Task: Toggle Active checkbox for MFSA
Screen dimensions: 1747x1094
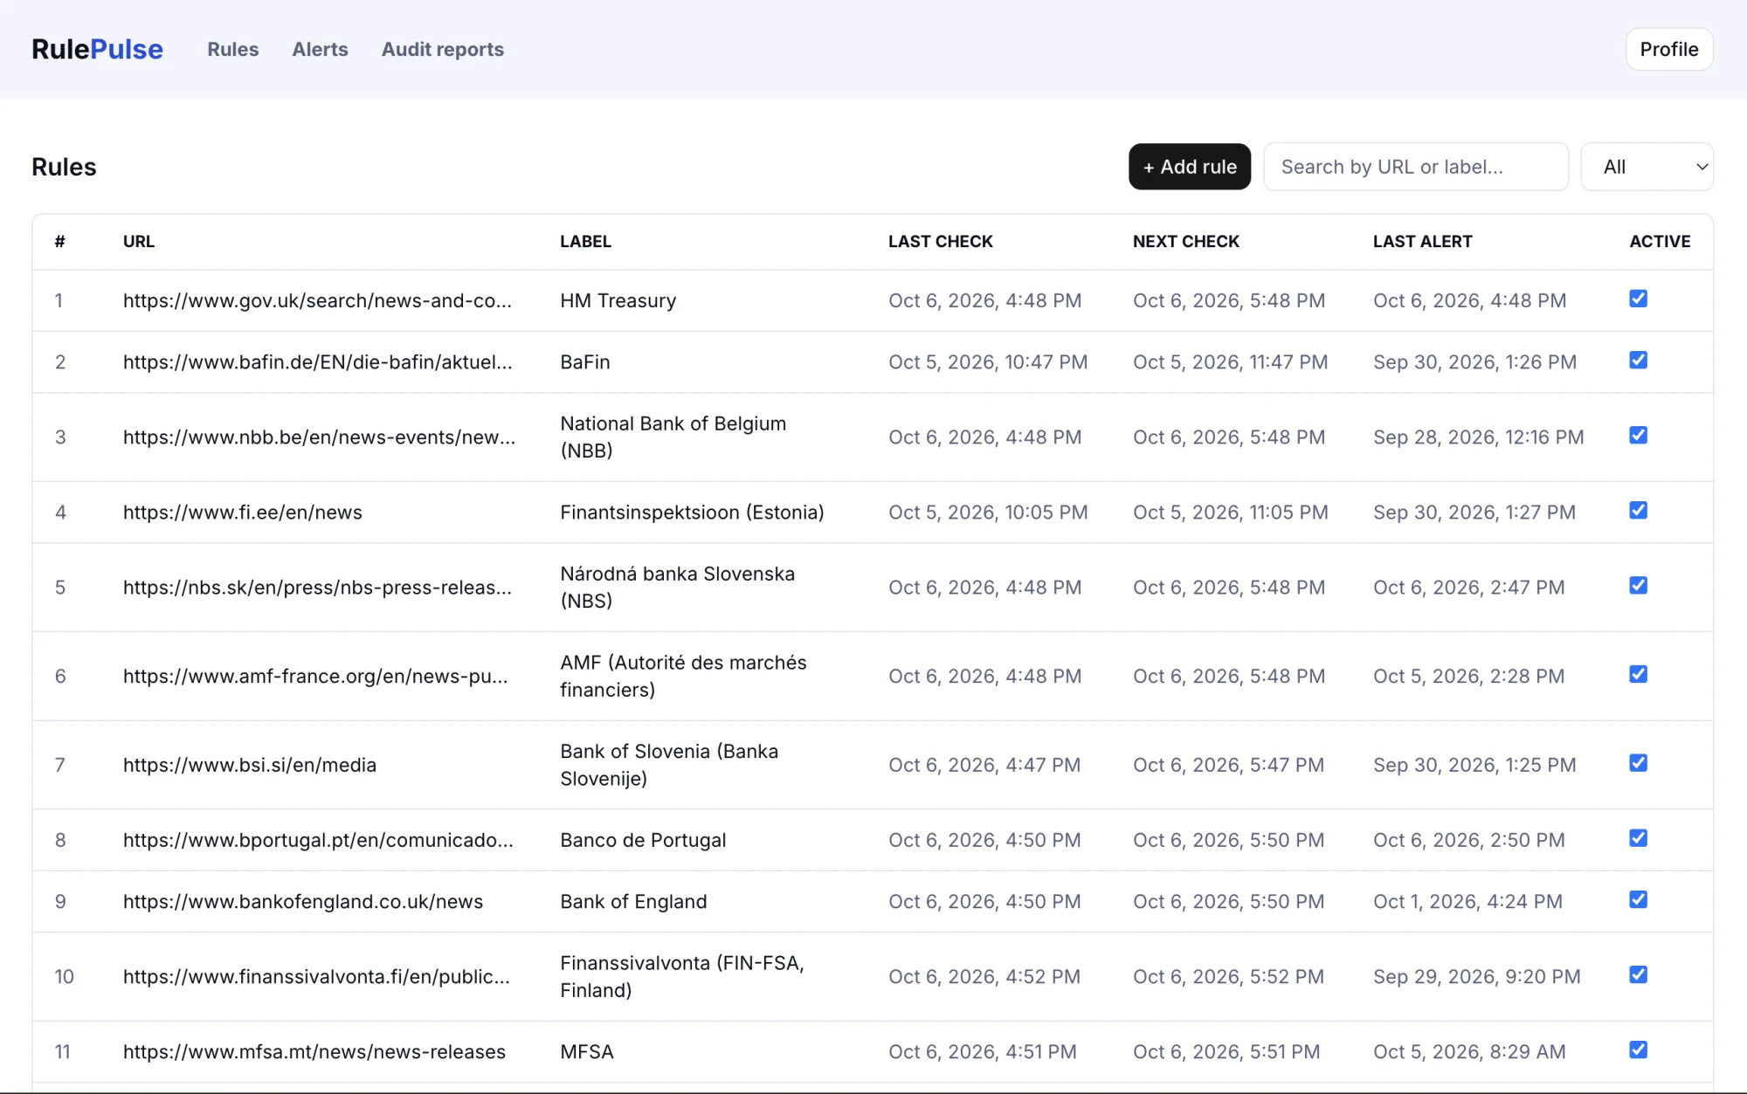Action: [1639, 1049]
